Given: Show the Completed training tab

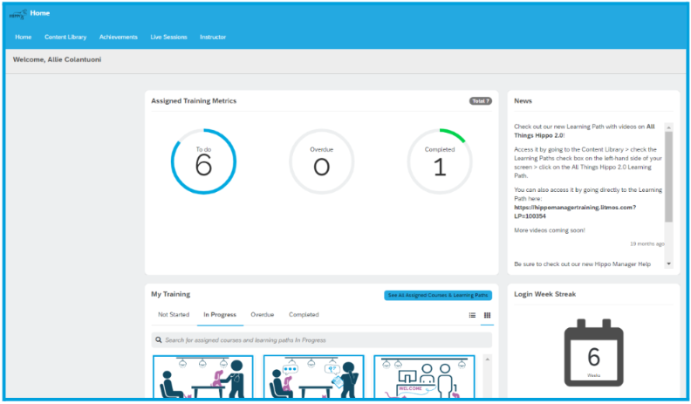Looking at the screenshot, I should tap(304, 315).
